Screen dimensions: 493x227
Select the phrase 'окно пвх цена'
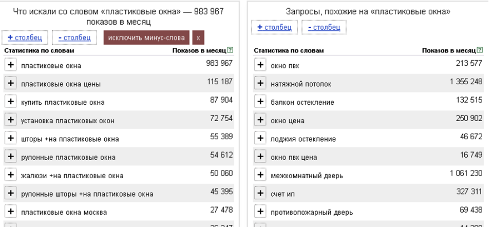tap(294, 157)
